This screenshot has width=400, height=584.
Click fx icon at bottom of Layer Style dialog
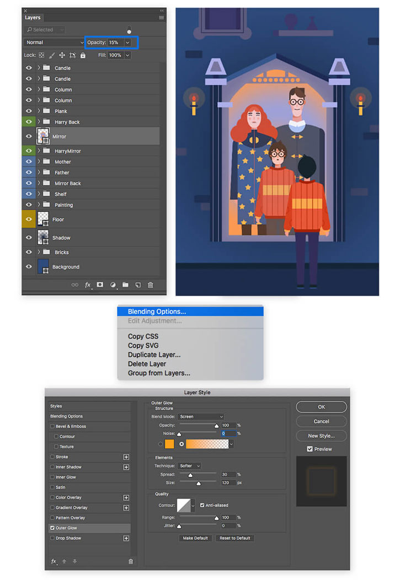[54, 561]
